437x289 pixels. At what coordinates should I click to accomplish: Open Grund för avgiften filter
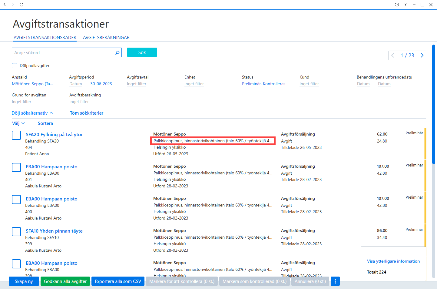coord(22,102)
